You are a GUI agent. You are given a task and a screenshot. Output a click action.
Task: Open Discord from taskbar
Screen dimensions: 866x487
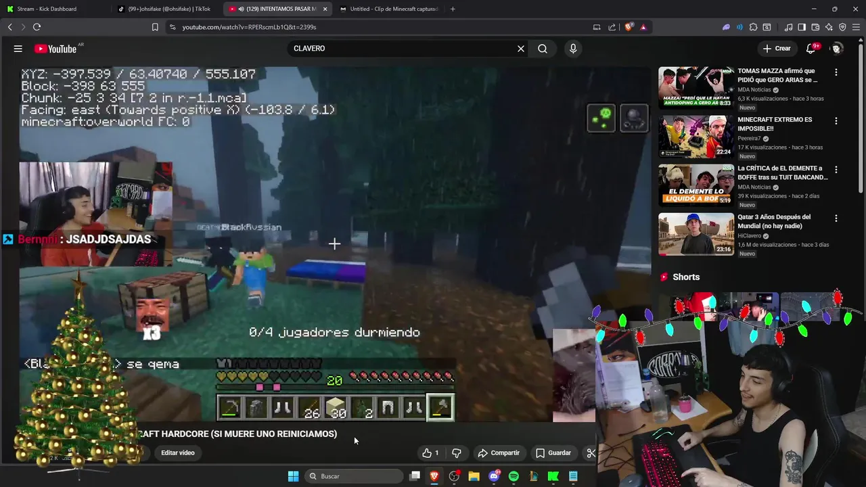494,476
